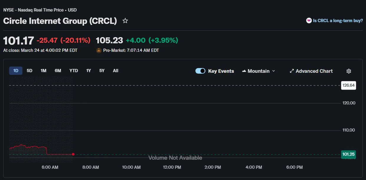
Task: Click the 126.64 previous close price label
Action: 348,85
